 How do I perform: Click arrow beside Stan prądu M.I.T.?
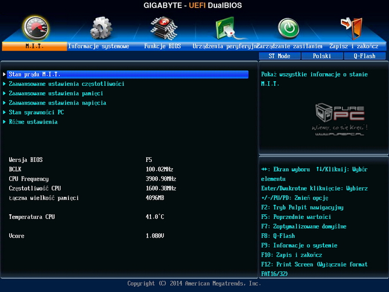tap(4, 74)
